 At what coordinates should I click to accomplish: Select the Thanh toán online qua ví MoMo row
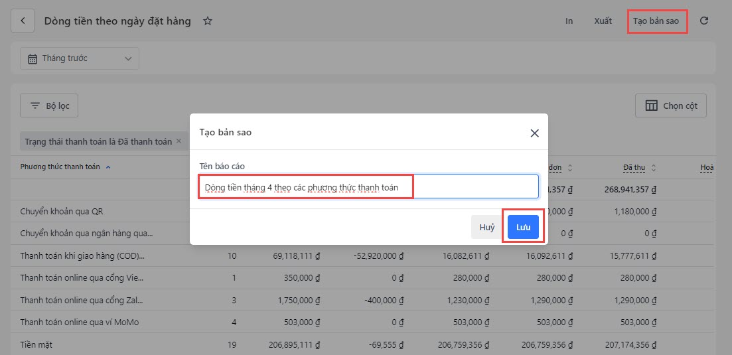(79, 322)
